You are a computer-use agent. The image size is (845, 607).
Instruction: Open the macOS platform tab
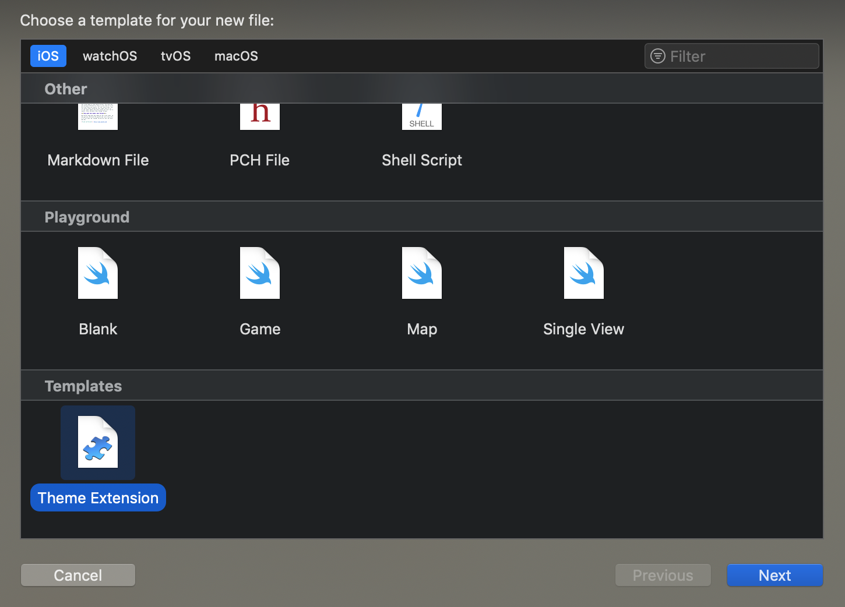coord(236,56)
